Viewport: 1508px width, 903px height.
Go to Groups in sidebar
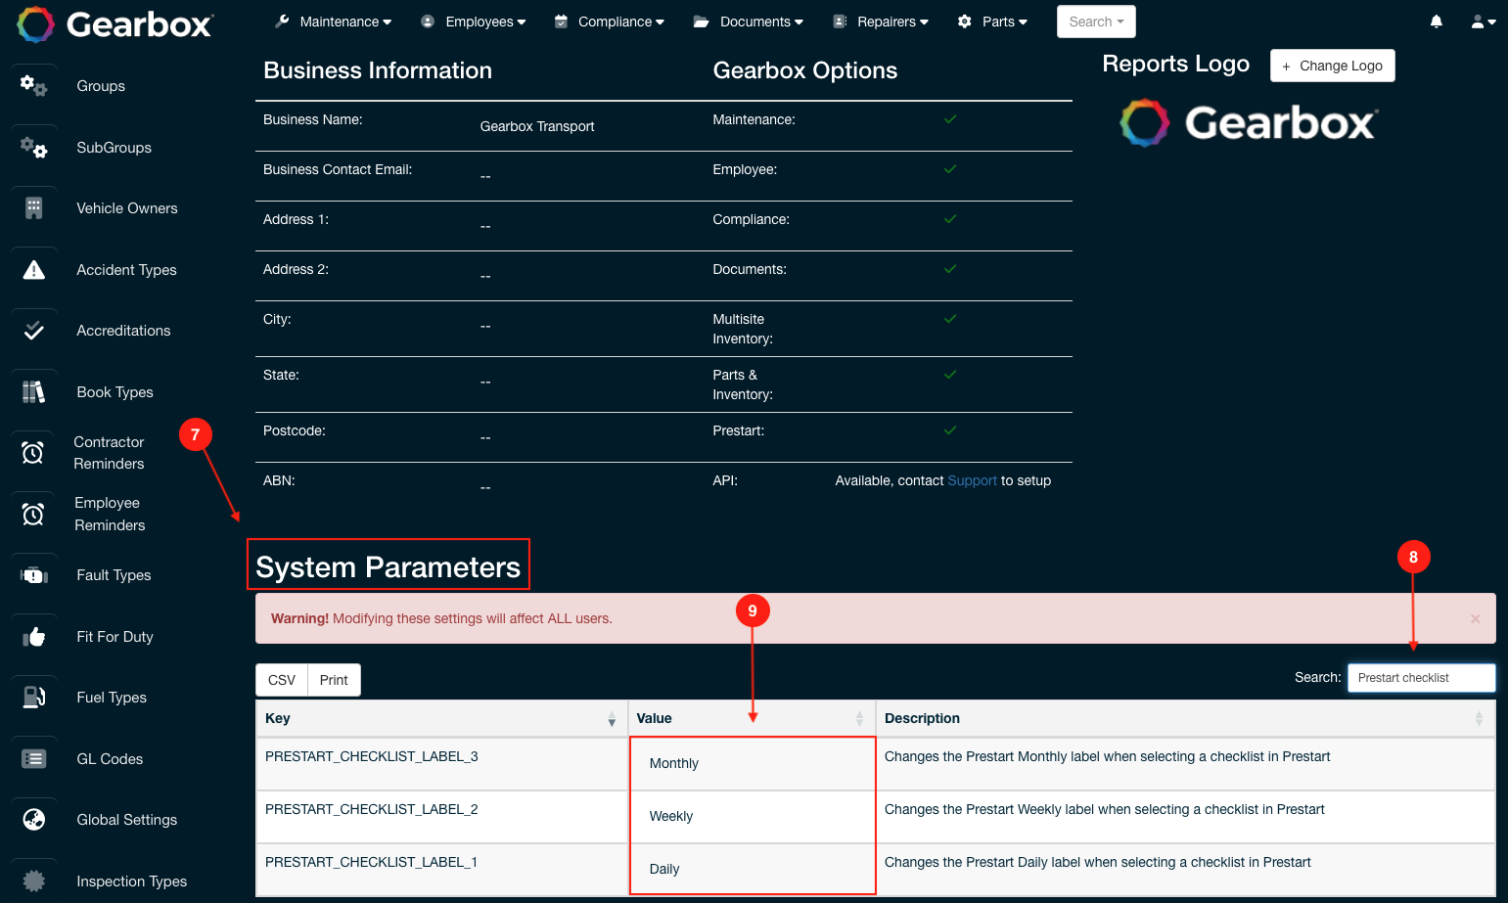(x=101, y=86)
